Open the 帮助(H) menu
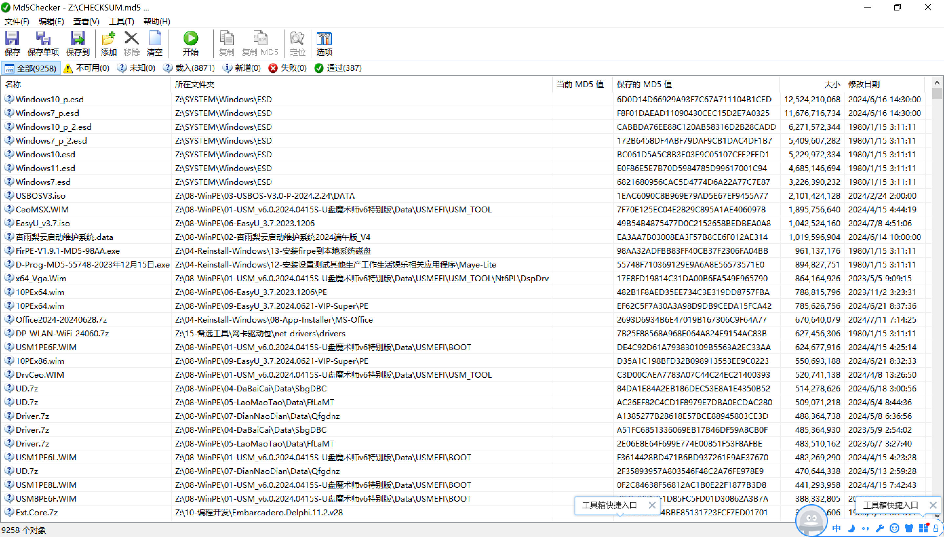This screenshot has width=944, height=537. (157, 21)
